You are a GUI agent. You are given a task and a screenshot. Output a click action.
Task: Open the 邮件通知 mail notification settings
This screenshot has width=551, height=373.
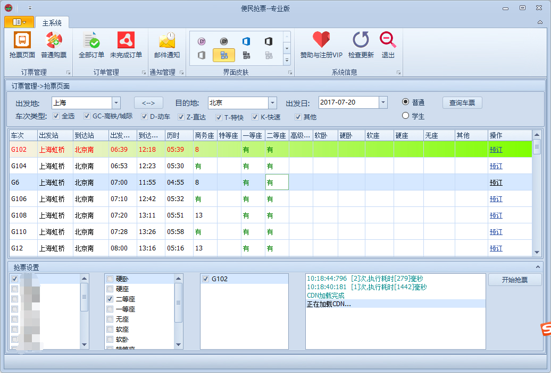coord(166,46)
